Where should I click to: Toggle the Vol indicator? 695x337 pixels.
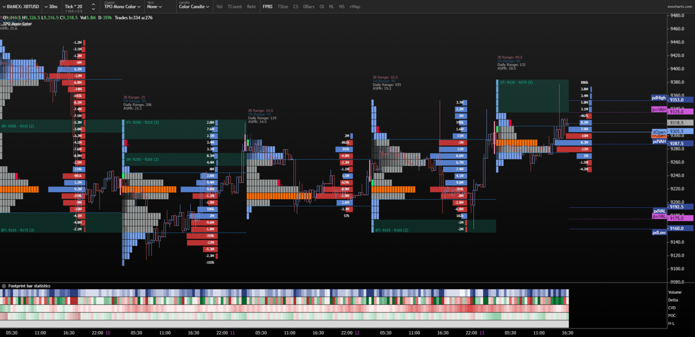[219, 6]
